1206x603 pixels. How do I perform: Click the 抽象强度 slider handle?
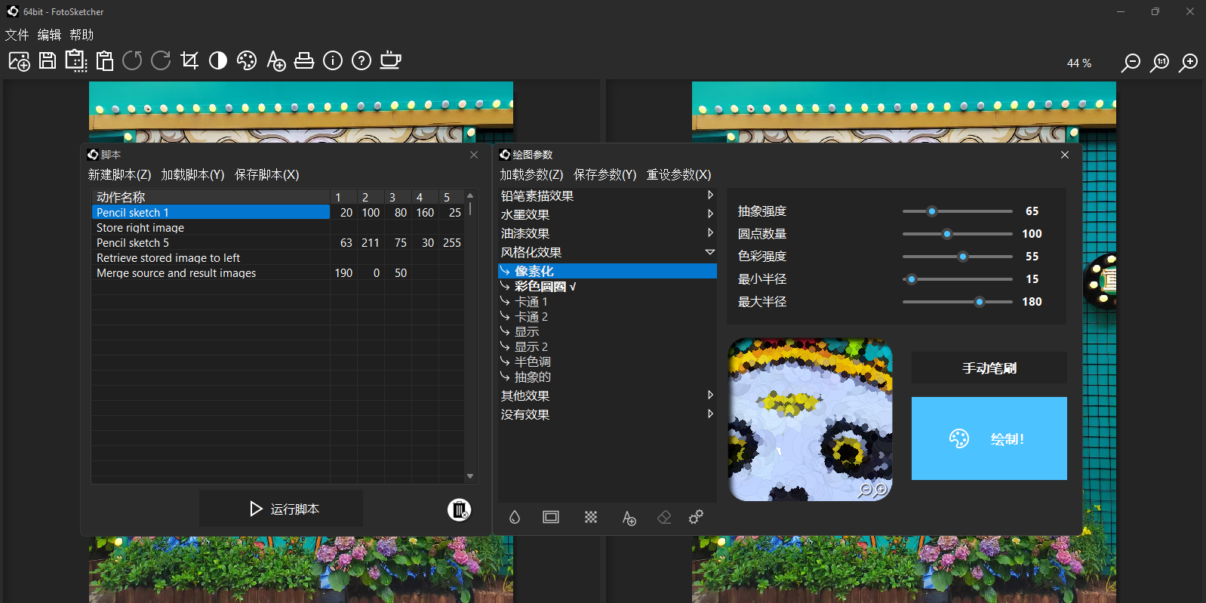(932, 211)
